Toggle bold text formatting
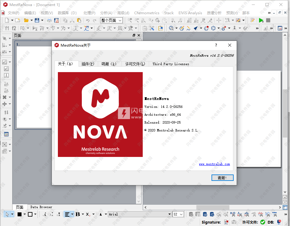Screen dimensions: 290x226 78,214
